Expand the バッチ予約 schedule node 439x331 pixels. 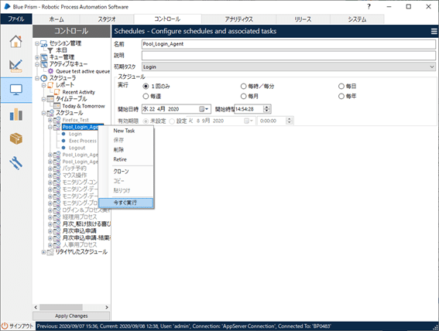(50, 169)
